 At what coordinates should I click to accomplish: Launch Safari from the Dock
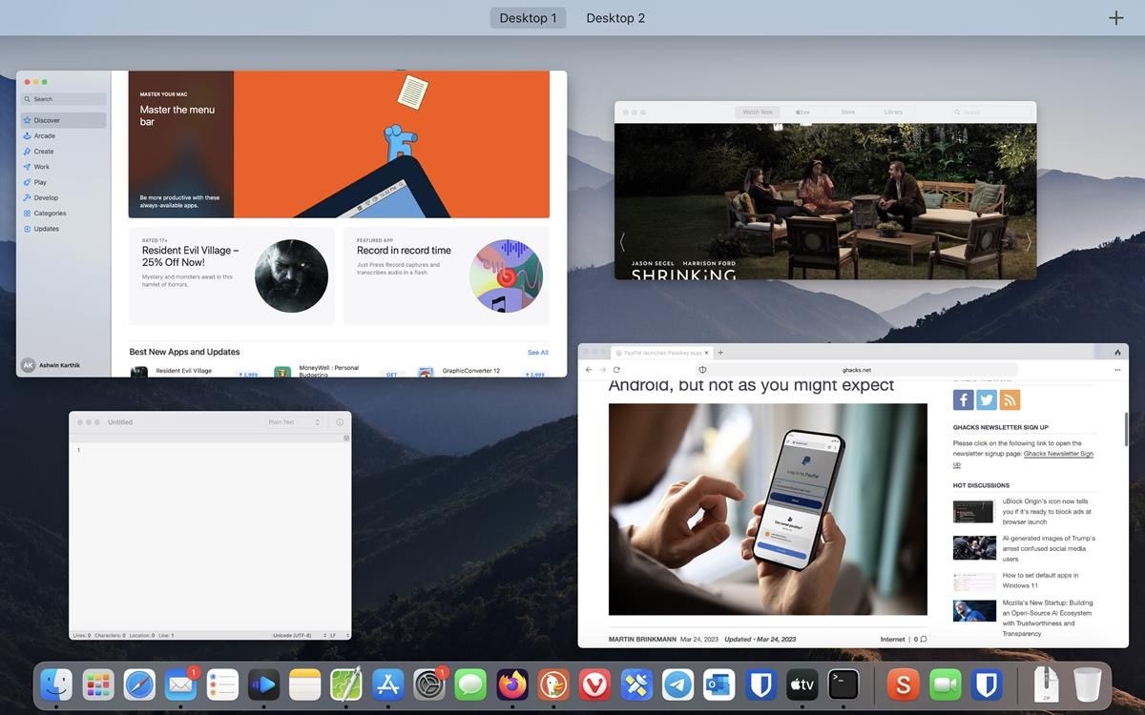coord(139,684)
